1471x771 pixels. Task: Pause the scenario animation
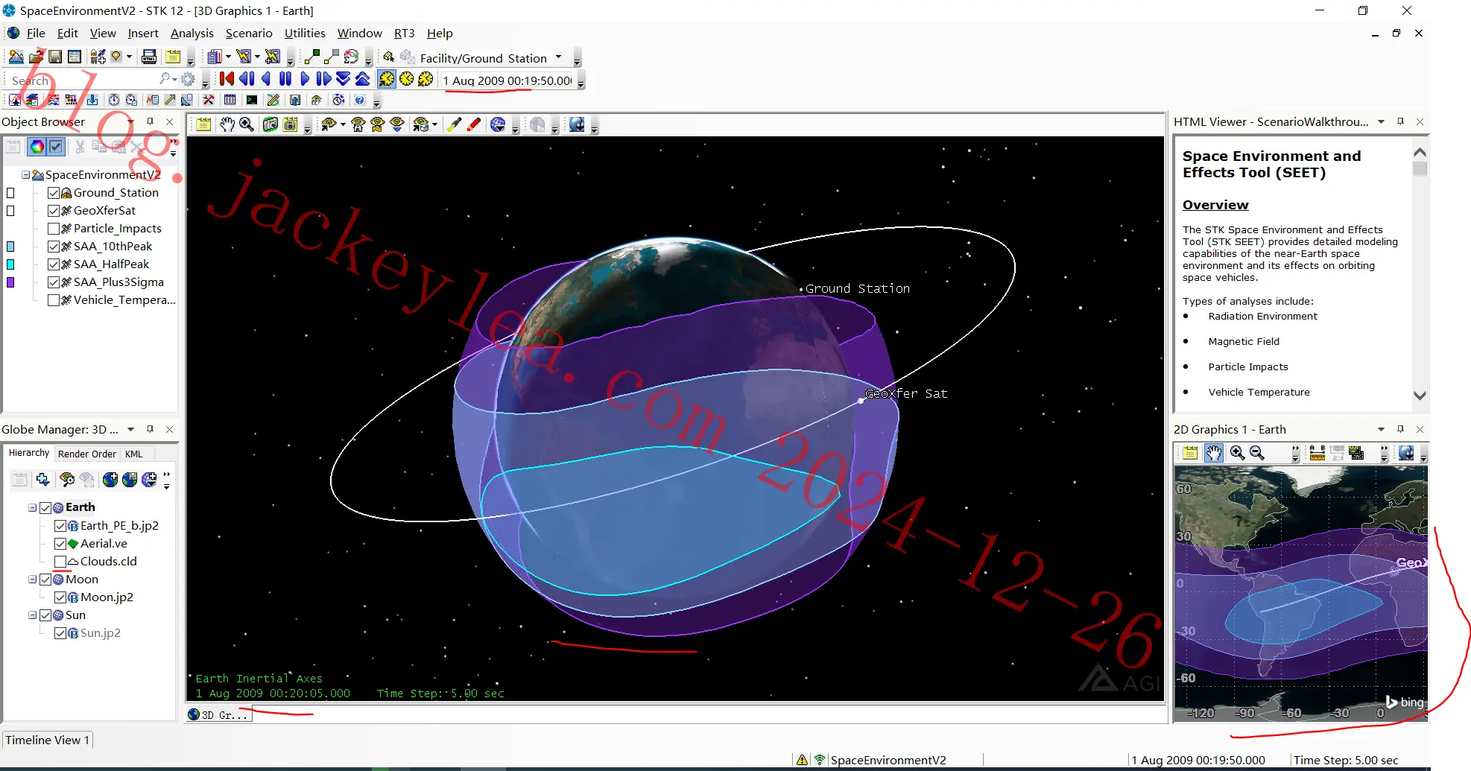pyautogui.click(x=285, y=79)
